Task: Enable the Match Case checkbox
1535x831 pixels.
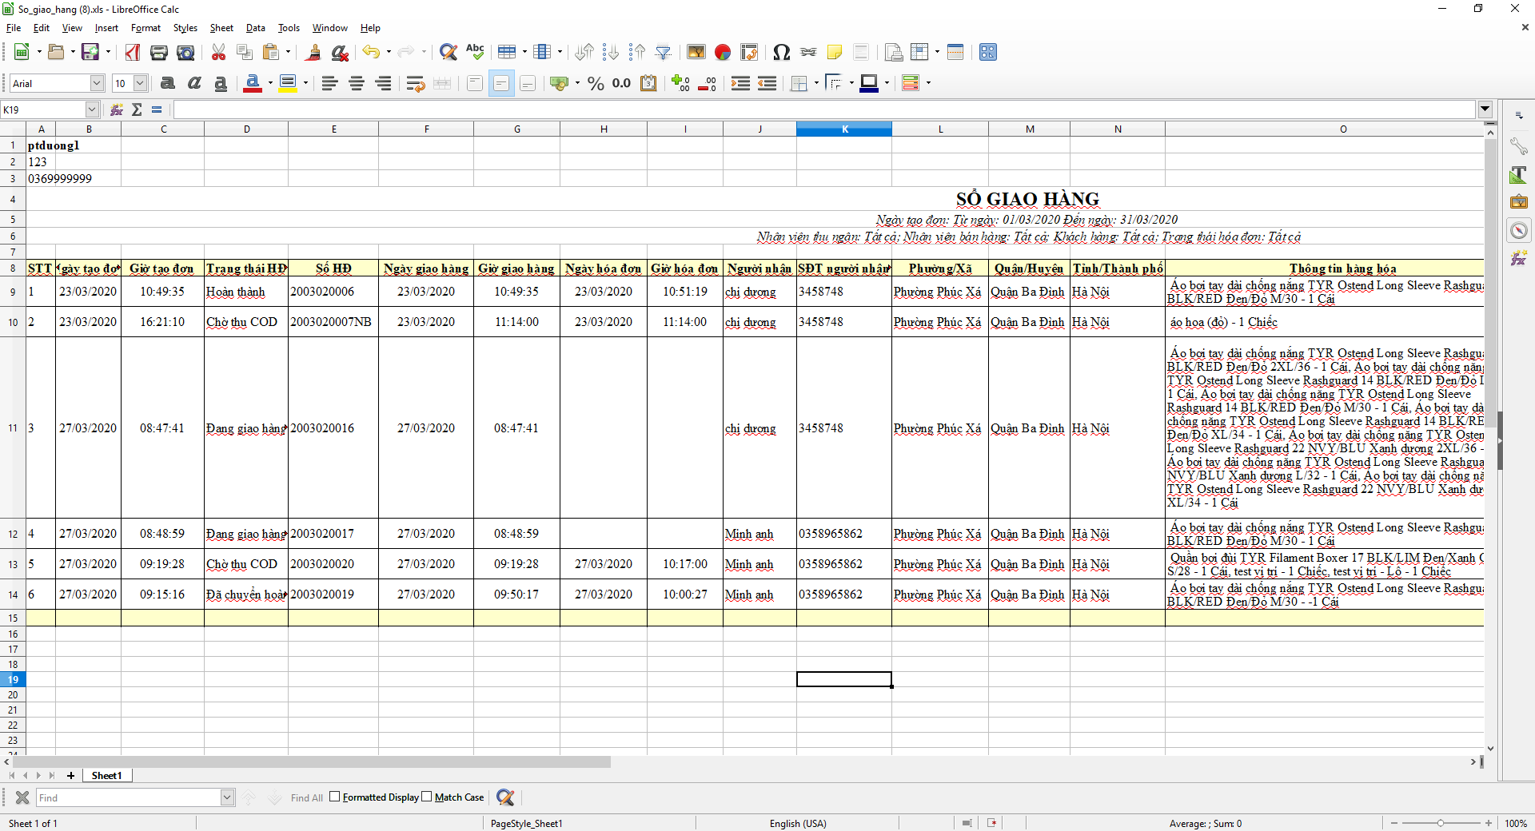Action: pos(427,797)
